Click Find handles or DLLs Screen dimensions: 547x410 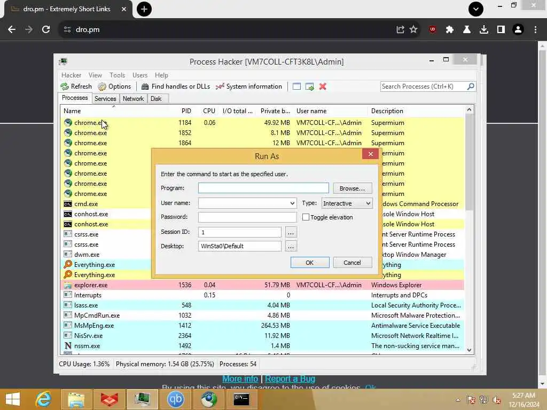click(x=175, y=86)
